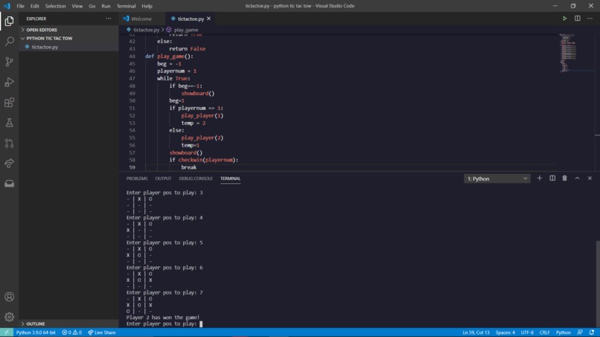Image resolution: width=600 pixels, height=337 pixels.
Task: Open GitHub Pull Requests view
Action: [9, 143]
